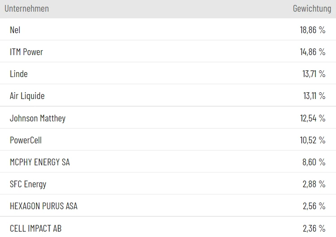Viewport: 336px width, 237px height.
Task: Click the Unternehmen column header
Action: [x=26, y=9]
